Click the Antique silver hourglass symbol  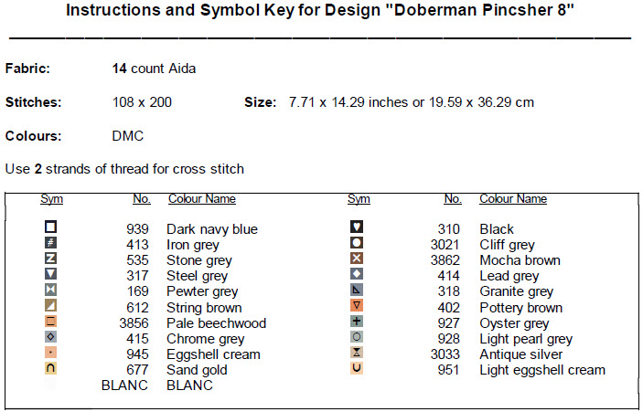click(x=358, y=353)
